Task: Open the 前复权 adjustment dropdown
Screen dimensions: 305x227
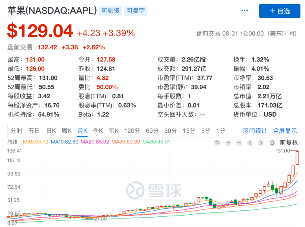Action: click(x=289, y=143)
